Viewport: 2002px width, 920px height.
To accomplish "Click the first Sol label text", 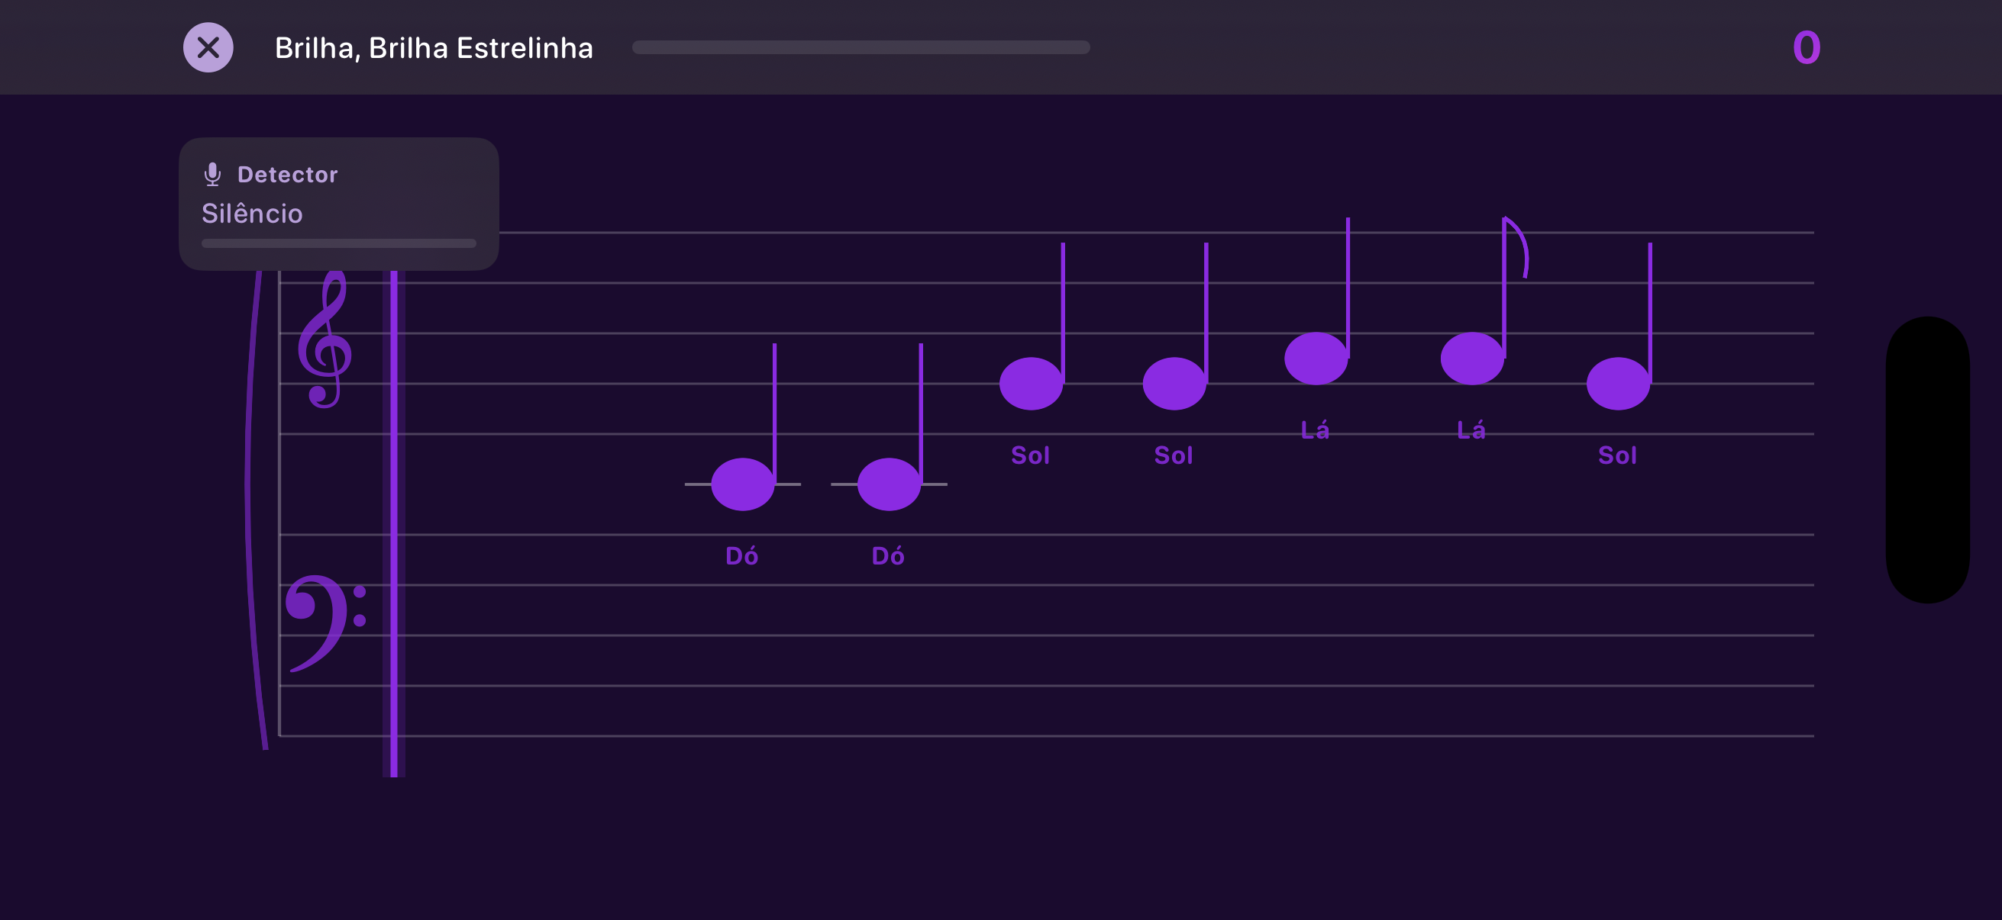I will coord(1031,455).
